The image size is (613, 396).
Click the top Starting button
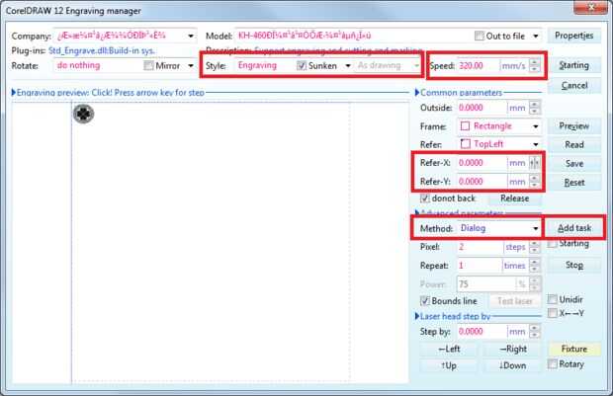573,65
